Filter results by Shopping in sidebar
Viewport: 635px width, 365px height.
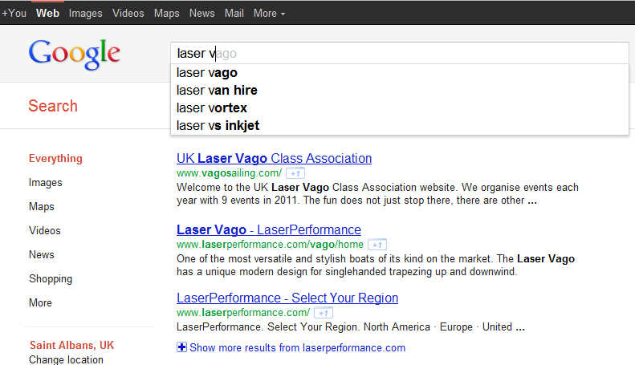[x=51, y=279]
